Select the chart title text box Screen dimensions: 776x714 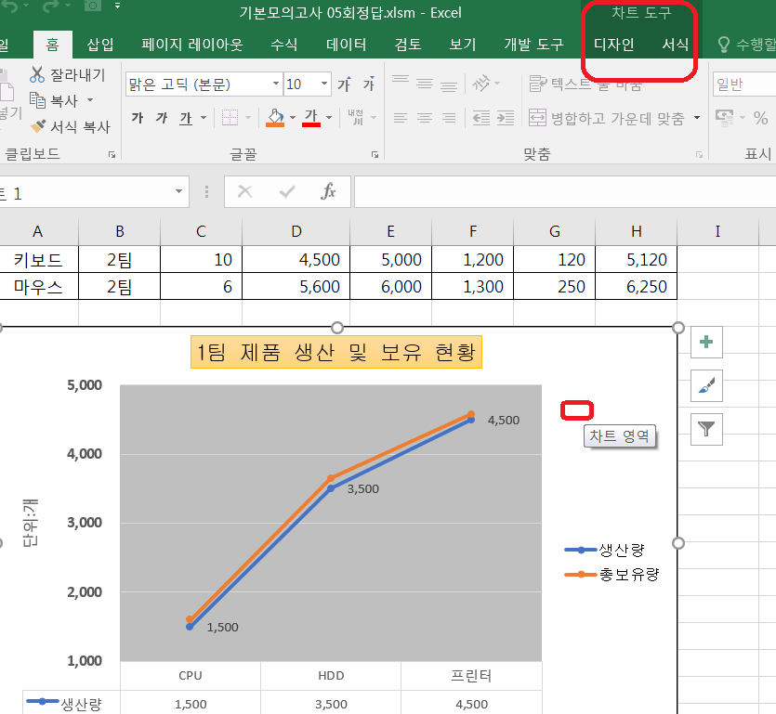336,353
